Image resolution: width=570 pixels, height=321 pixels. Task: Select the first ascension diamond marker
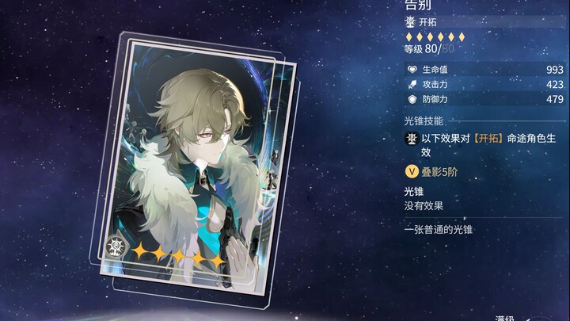(409, 36)
